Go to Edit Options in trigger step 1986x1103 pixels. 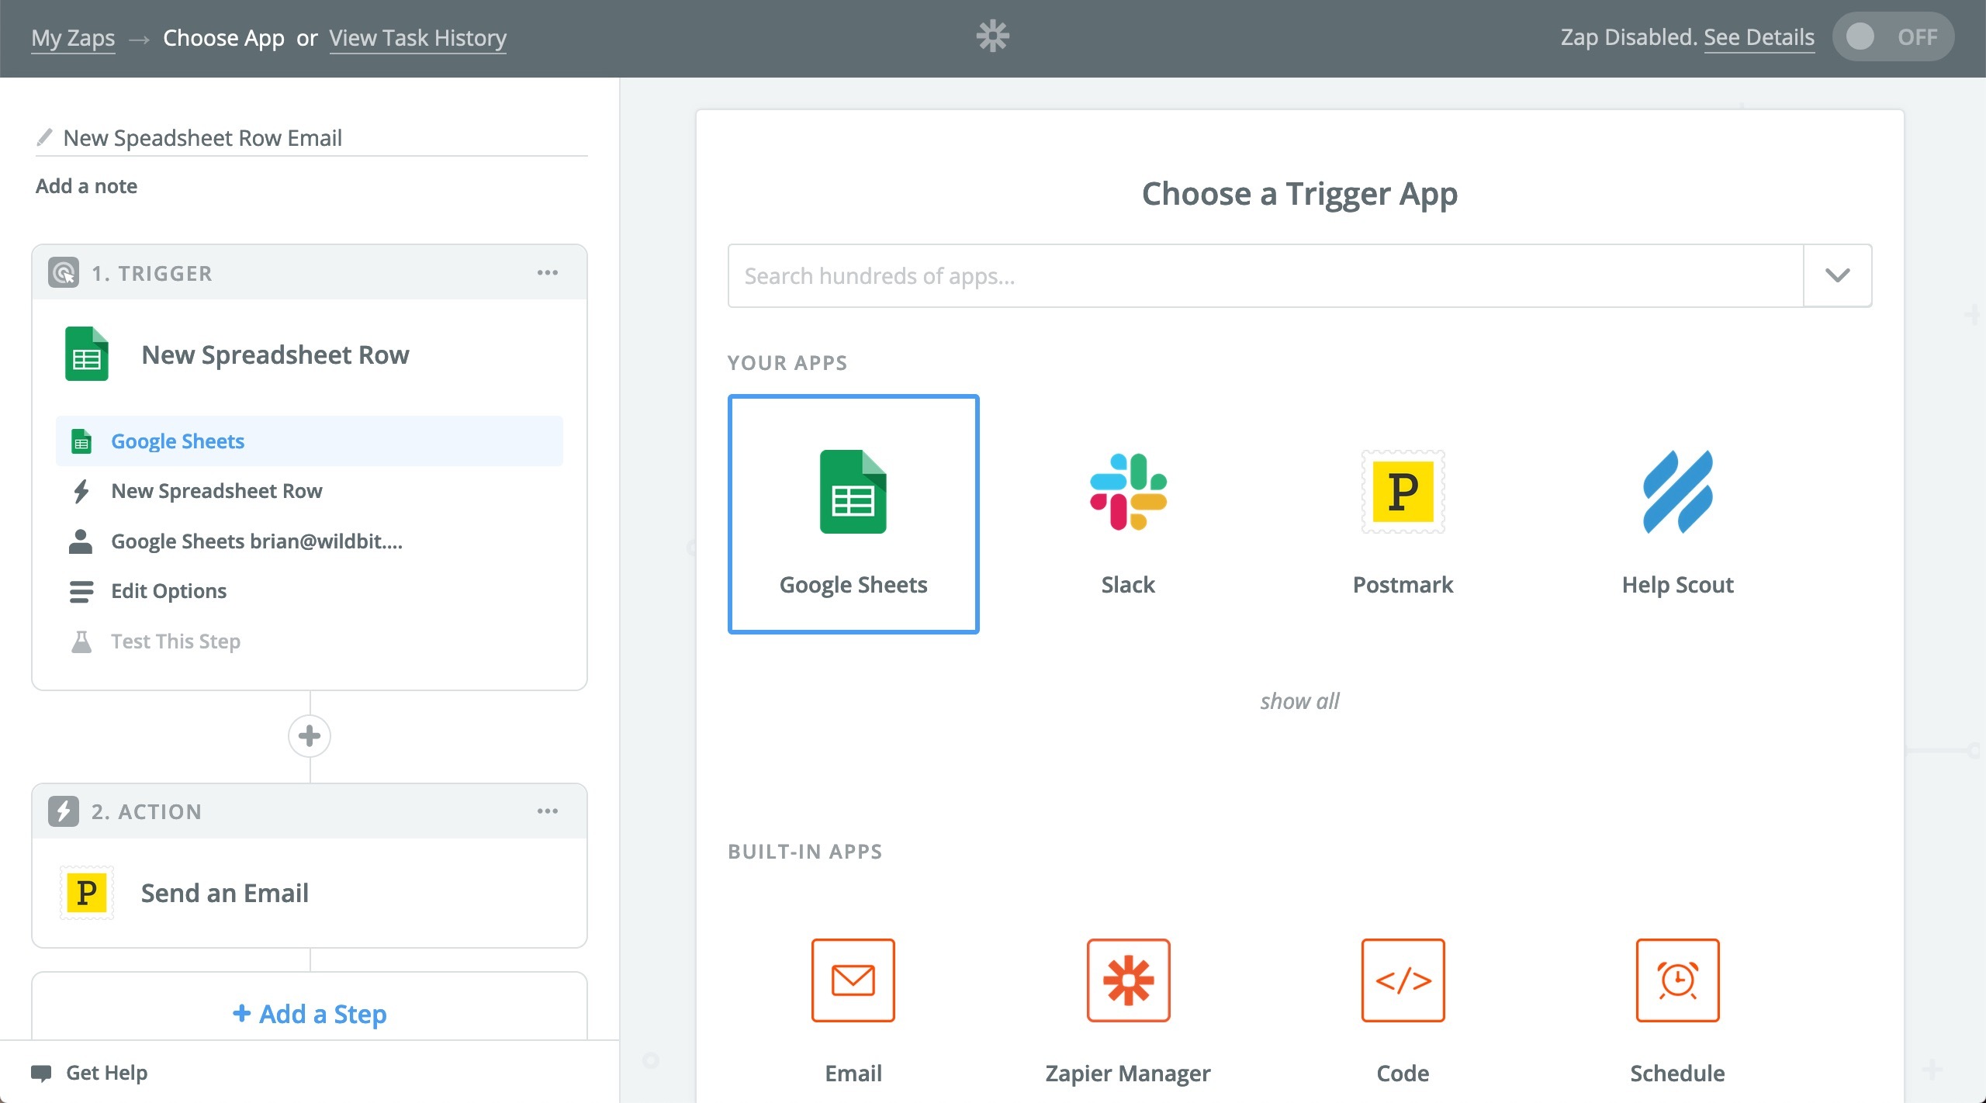[x=310, y=591]
